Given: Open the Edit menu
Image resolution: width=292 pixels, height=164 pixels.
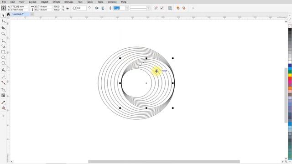Looking at the screenshot, I should click(x=12, y=2).
